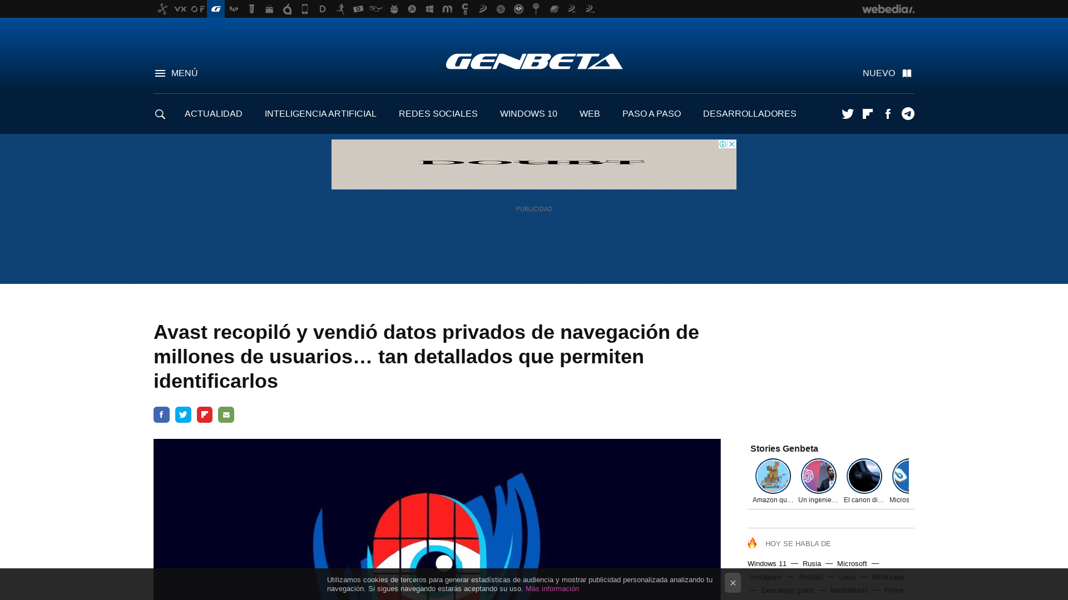The height and width of the screenshot is (600, 1068).
Task: Share article on Flipboard
Action: (205, 415)
